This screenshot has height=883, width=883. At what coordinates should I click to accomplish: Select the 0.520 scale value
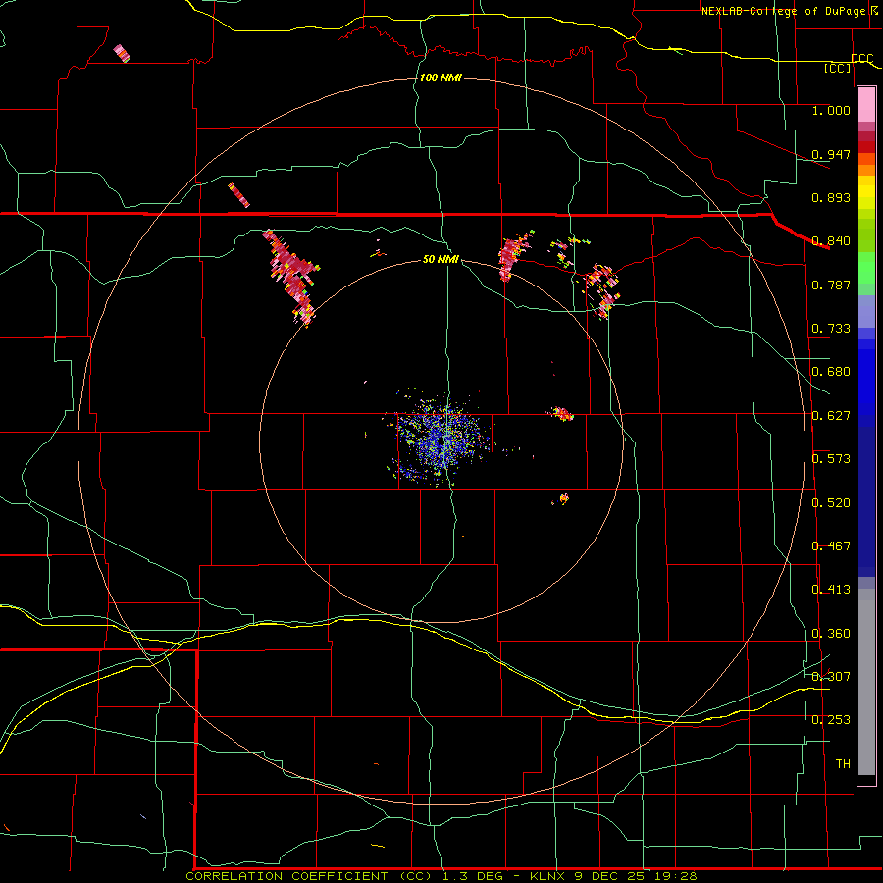(x=831, y=502)
